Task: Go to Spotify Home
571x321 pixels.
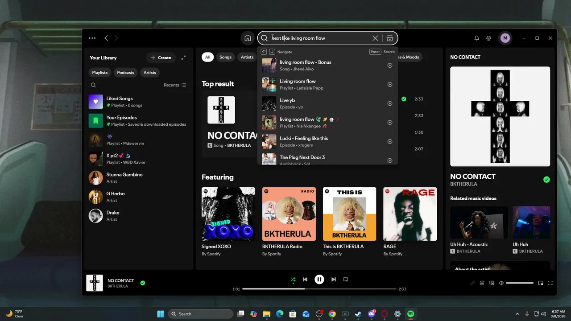Action: click(248, 38)
